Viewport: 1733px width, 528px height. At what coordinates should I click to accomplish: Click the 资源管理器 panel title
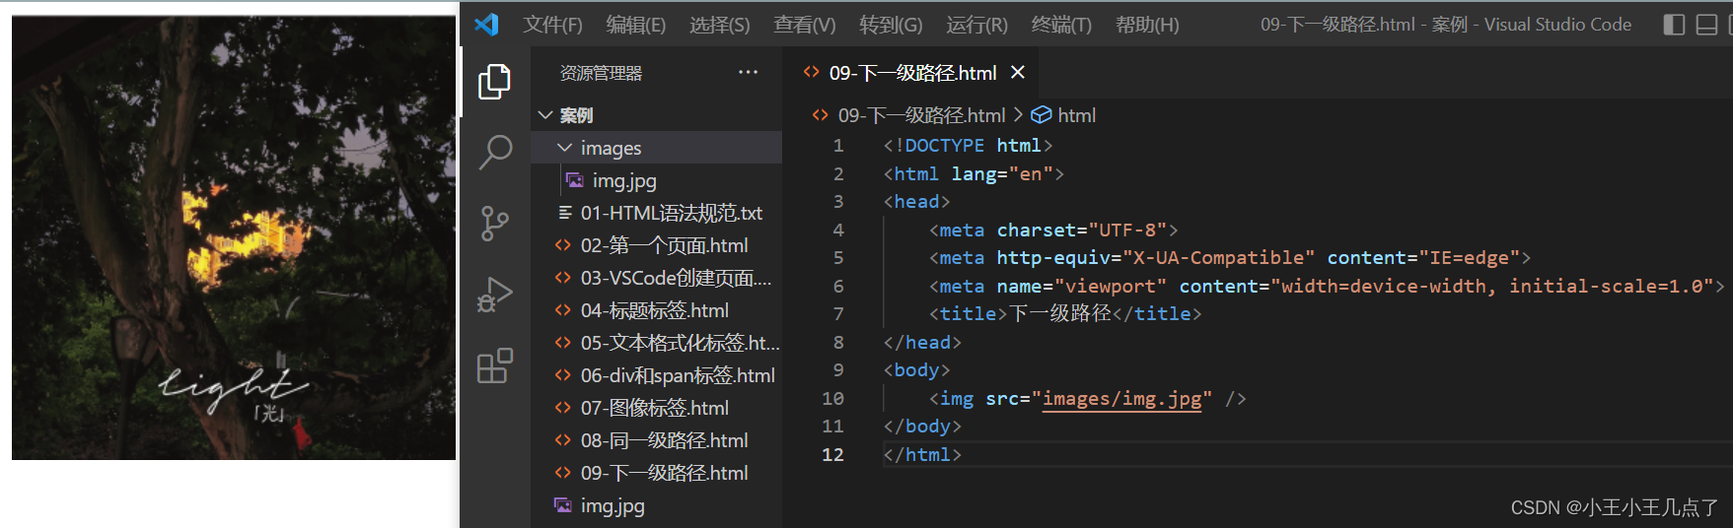pyautogui.click(x=601, y=73)
